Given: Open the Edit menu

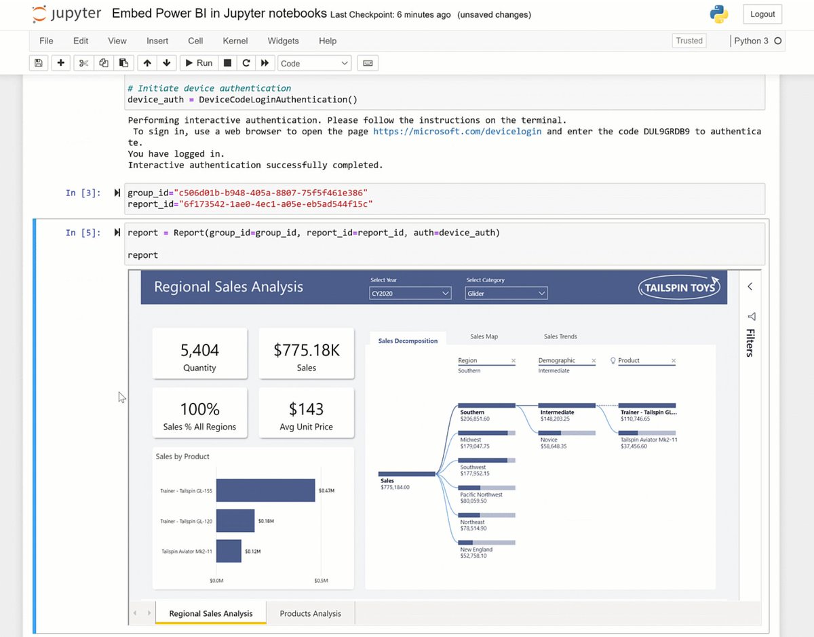Looking at the screenshot, I should coord(81,41).
